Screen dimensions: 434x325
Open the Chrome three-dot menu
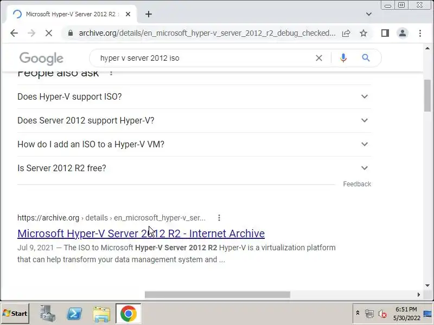(420, 33)
